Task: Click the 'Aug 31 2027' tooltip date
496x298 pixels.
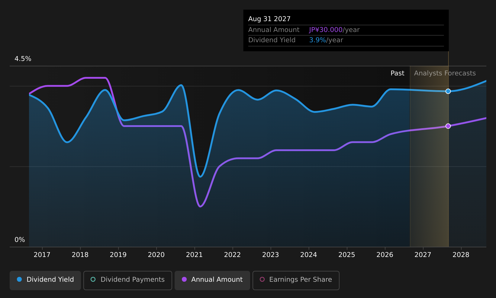Action: (x=269, y=19)
